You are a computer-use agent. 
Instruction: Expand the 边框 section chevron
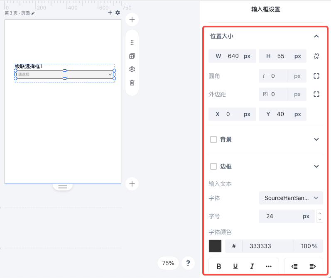point(316,166)
